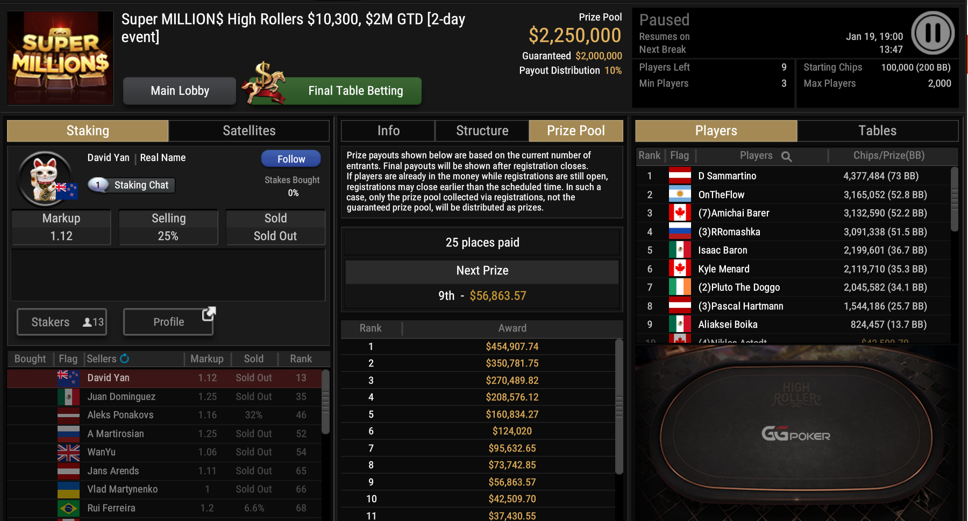Switch to the Satellites tab

click(x=249, y=131)
